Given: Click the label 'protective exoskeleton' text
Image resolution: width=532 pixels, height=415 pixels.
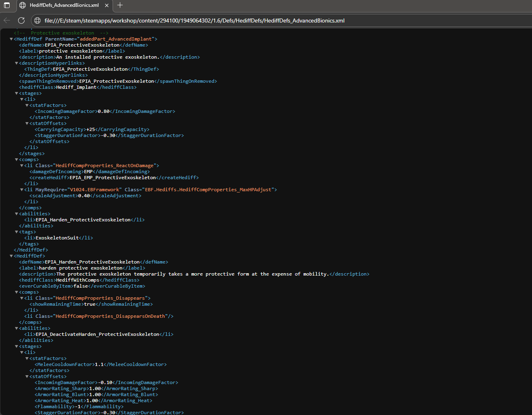Looking at the screenshot, I should pos(70,51).
